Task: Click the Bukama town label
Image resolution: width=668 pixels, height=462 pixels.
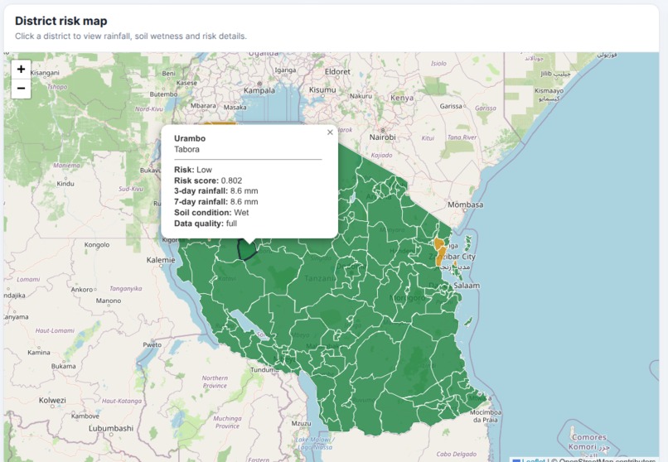Action: tap(64, 366)
